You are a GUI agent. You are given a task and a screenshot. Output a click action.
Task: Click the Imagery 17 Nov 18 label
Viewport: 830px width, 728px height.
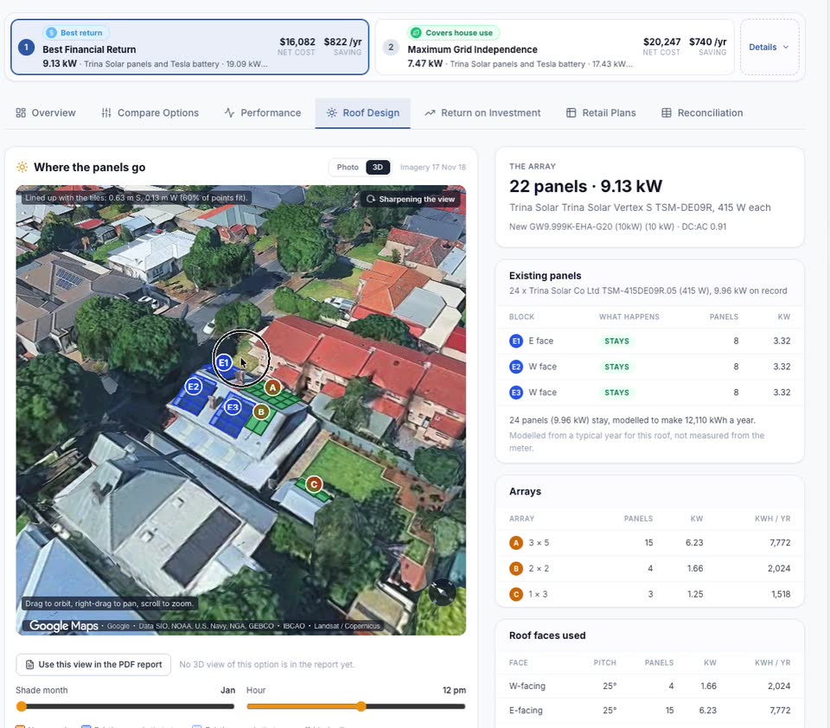tap(433, 168)
